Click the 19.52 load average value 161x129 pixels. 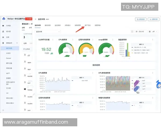(46, 49)
